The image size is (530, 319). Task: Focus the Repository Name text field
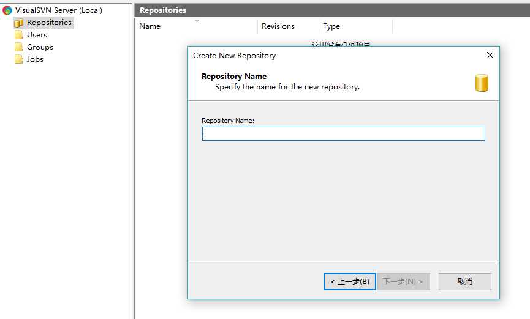pyautogui.click(x=343, y=134)
